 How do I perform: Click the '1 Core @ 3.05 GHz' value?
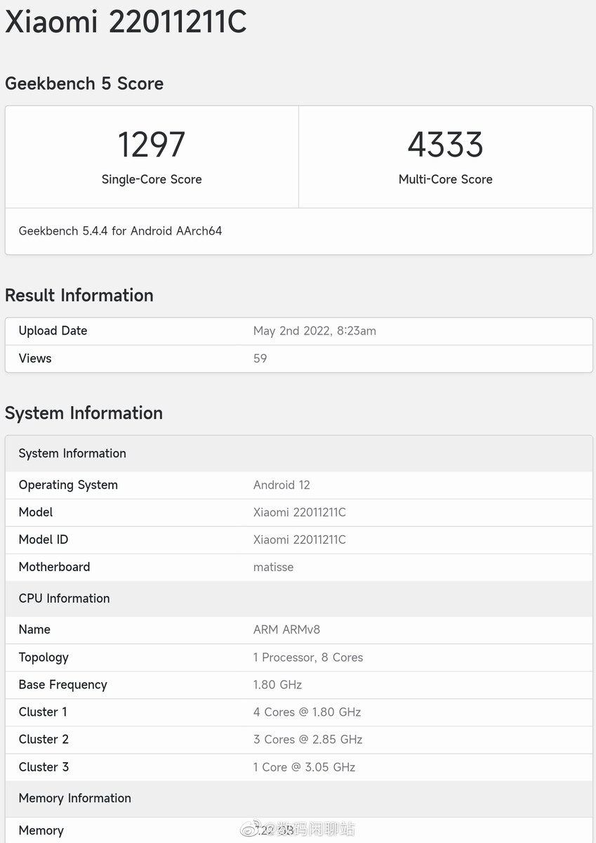305,767
